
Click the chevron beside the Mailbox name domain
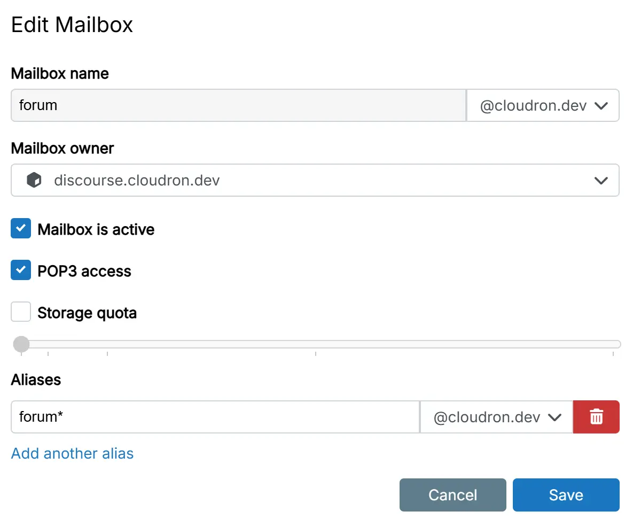(x=601, y=106)
